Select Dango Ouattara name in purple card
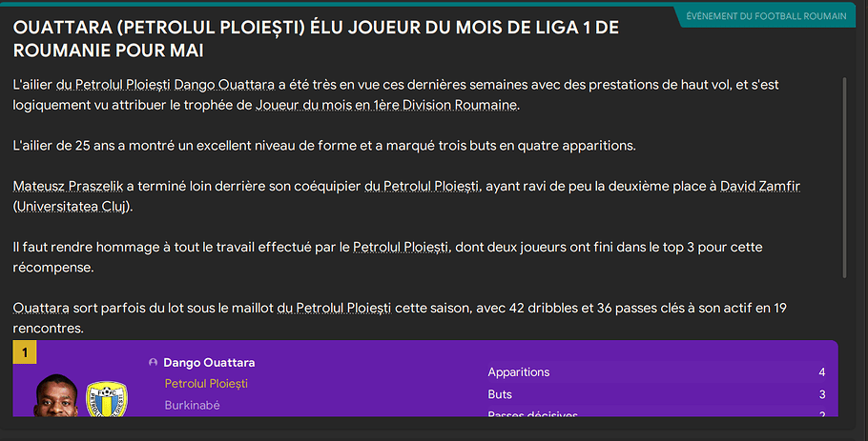 click(x=209, y=363)
